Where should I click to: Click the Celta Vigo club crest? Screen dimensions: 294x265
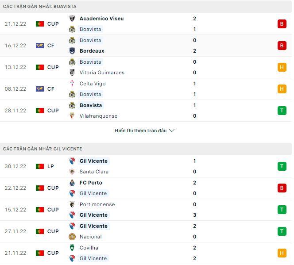[x=72, y=84]
